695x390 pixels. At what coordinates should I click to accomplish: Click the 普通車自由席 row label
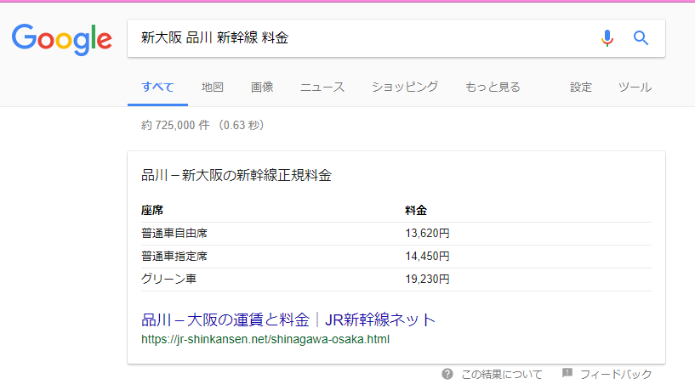[x=174, y=234]
